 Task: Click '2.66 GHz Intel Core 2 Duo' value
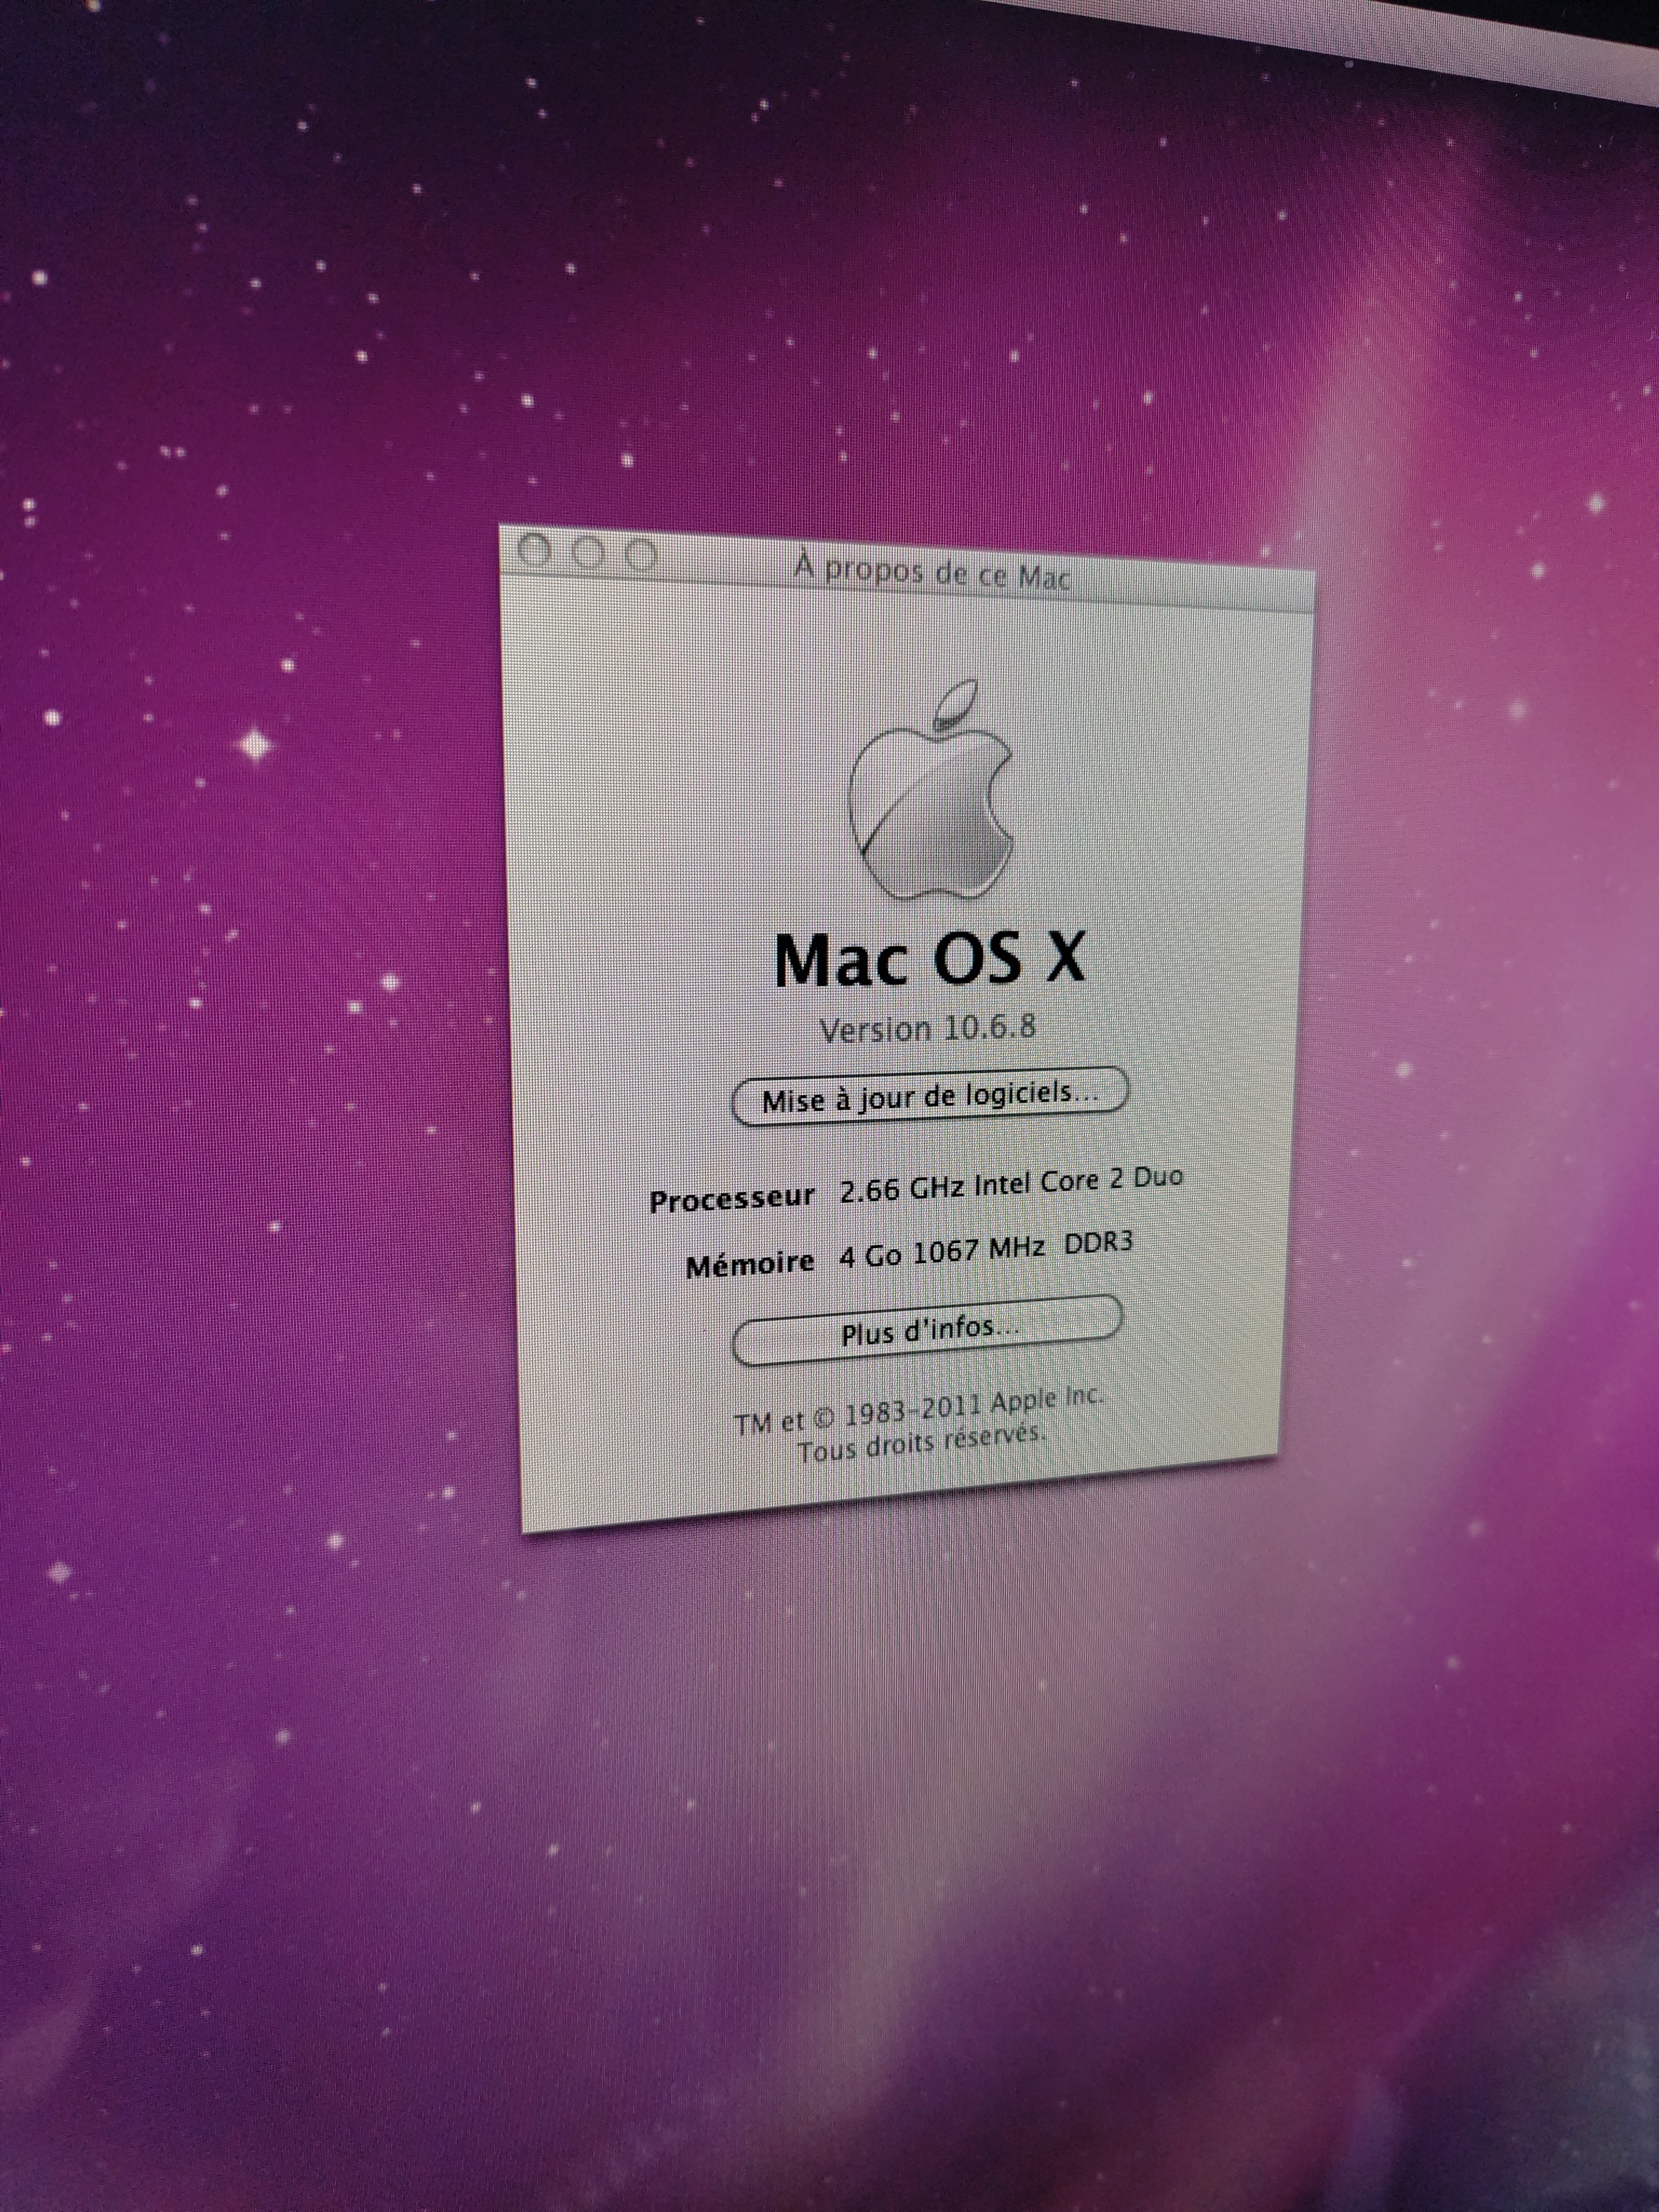tap(1011, 1185)
